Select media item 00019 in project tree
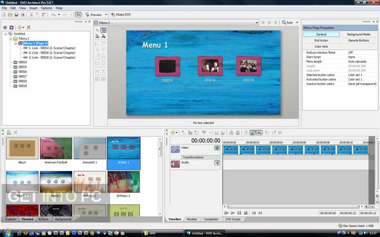The image size is (380, 237). pyautogui.click(x=23, y=86)
